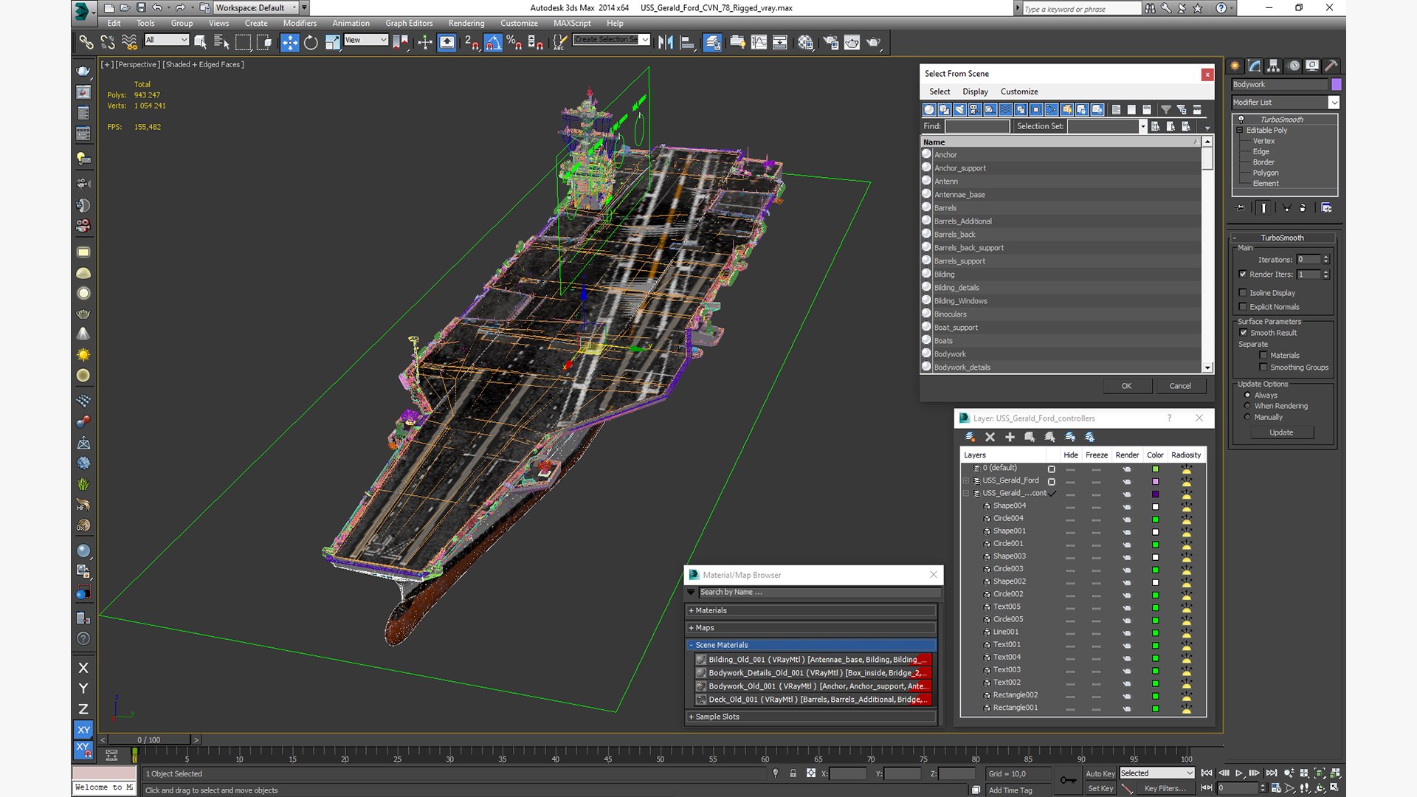Select the When Rendering radio button
This screenshot has height=797, width=1417.
1247,406
